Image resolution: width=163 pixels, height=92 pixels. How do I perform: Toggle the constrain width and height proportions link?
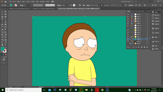(x=102, y=5)
